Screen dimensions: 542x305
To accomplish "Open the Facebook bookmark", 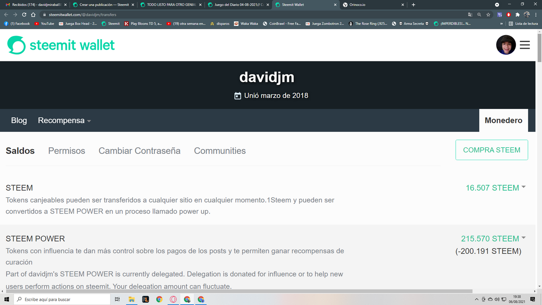I will click(x=17, y=24).
